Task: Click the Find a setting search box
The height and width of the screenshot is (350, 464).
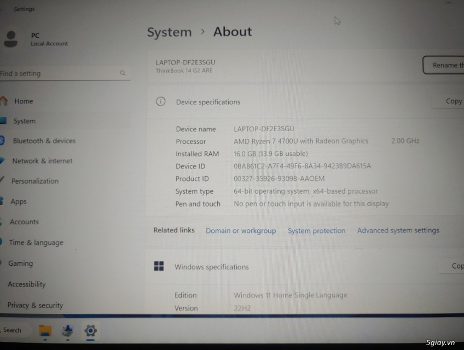Action: pyautogui.click(x=66, y=73)
